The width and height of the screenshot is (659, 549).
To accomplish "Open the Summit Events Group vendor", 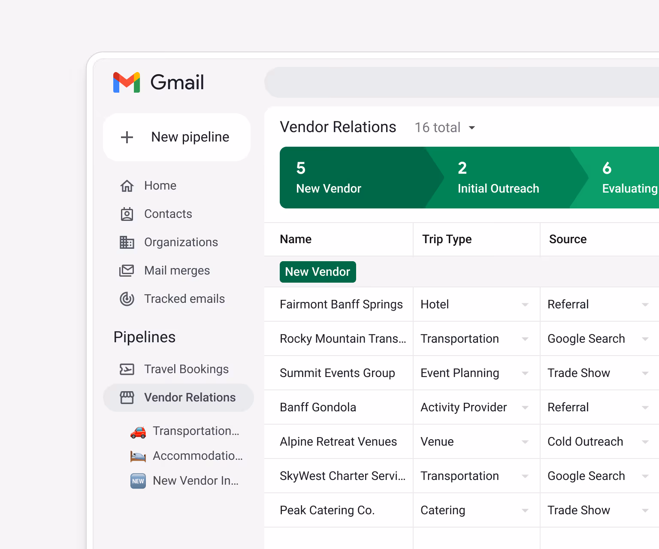I will pyautogui.click(x=338, y=373).
